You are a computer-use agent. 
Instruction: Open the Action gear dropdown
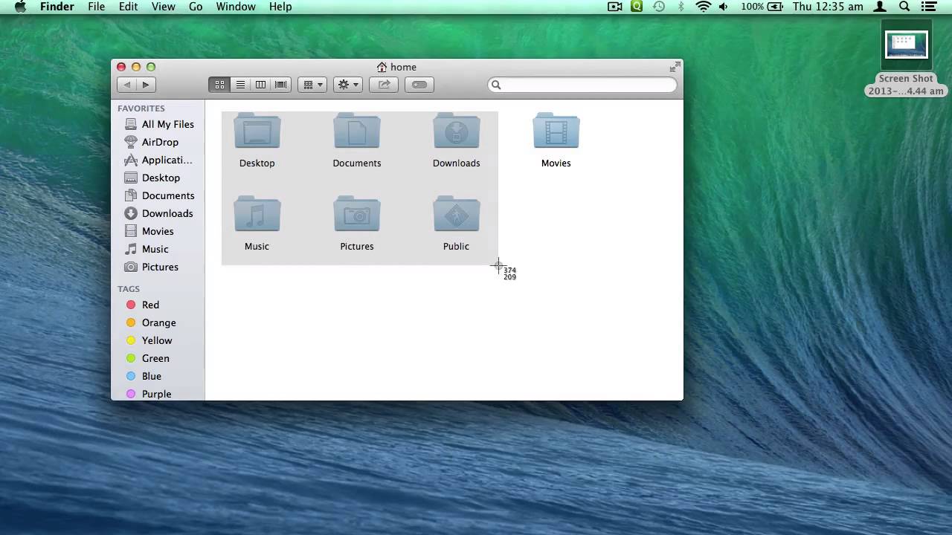point(348,85)
